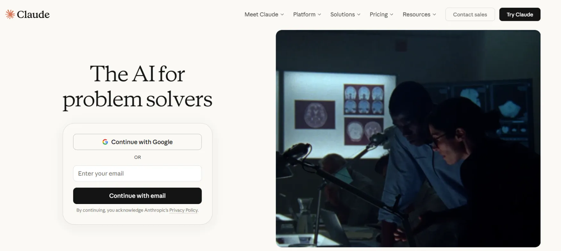
Task: Choose Continue with Google
Action: click(137, 142)
